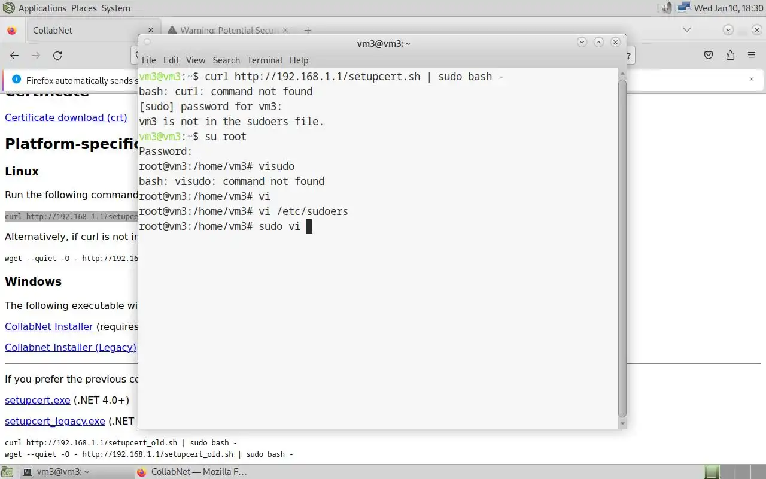
Task: Dismiss the Firefox notification bar
Action: [752, 79]
